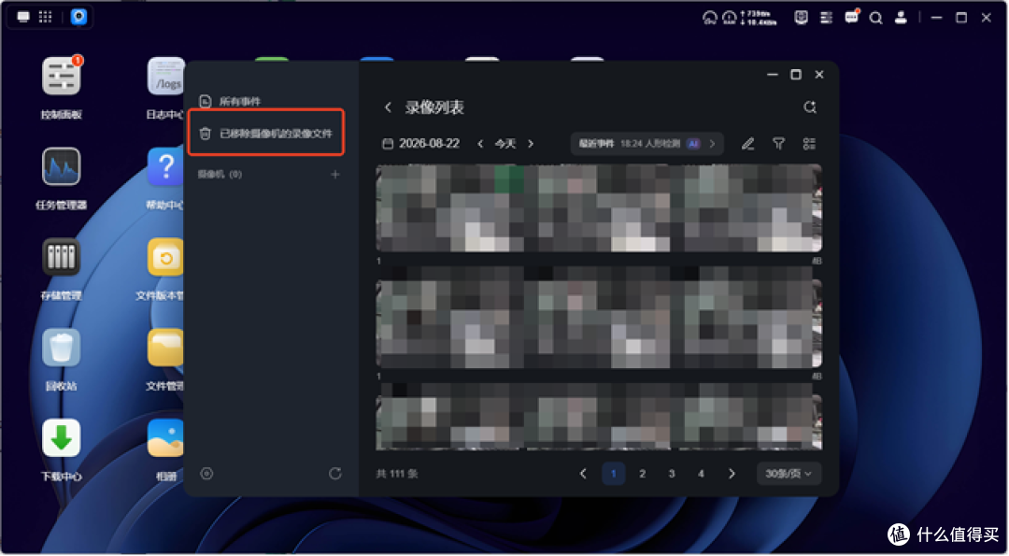1009x556 pixels.
Task: Launch 任务管理器 from the desktop
Action: coord(61,167)
